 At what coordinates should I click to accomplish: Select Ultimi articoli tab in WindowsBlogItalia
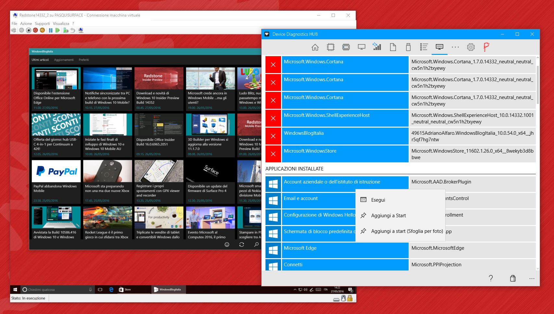tap(40, 60)
